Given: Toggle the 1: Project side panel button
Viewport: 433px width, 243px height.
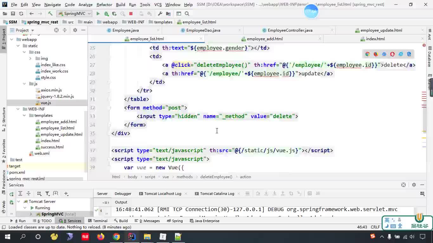Looking at the screenshot, I should 4,39.
